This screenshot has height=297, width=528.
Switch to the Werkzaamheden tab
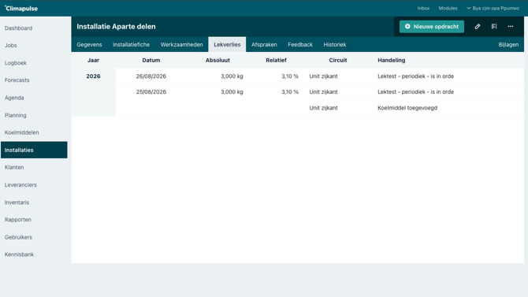tap(181, 44)
